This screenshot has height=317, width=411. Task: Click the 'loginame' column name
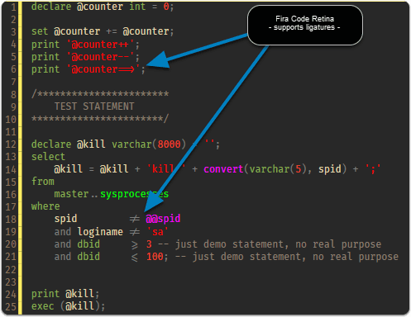click(x=100, y=232)
